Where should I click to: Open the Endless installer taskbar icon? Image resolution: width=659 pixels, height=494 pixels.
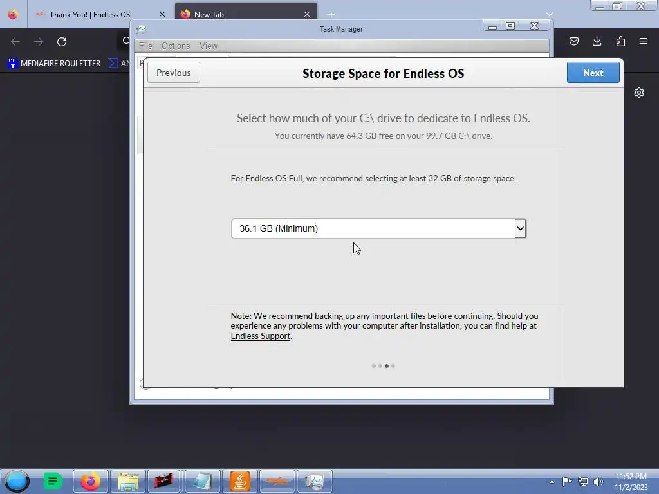[277, 481]
